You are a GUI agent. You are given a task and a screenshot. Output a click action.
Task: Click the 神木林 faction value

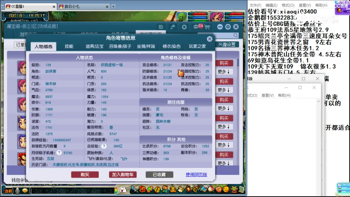[51, 84]
